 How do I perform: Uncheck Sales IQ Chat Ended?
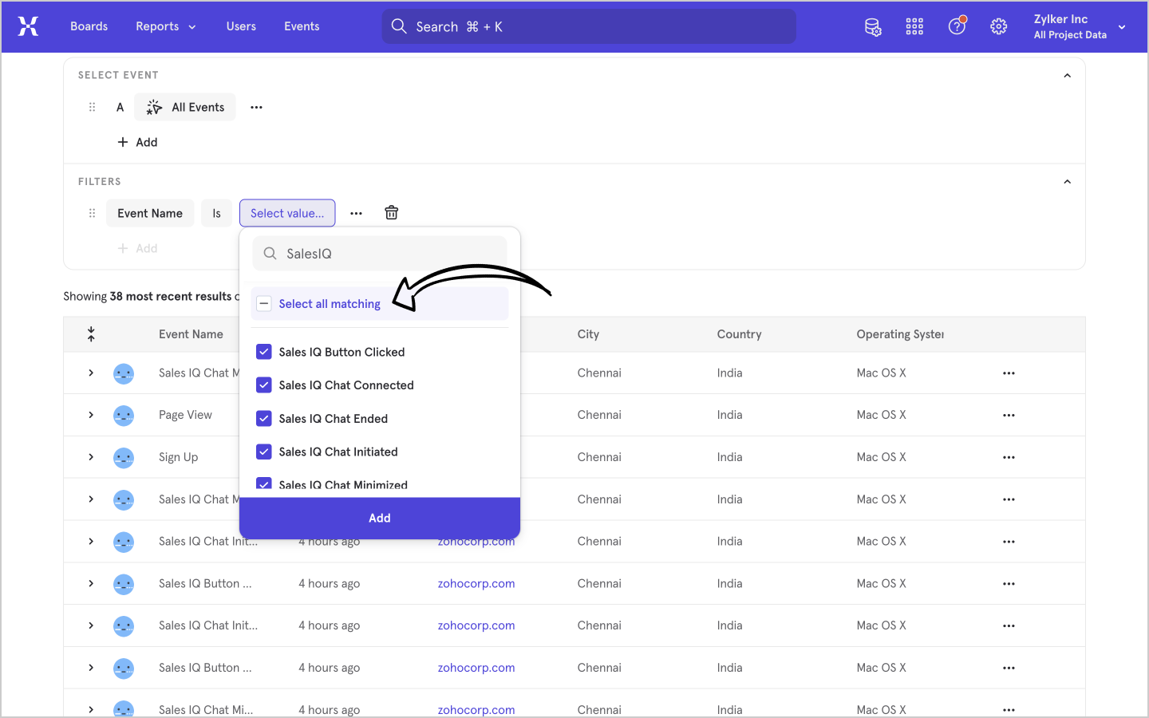(x=264, y=419)
